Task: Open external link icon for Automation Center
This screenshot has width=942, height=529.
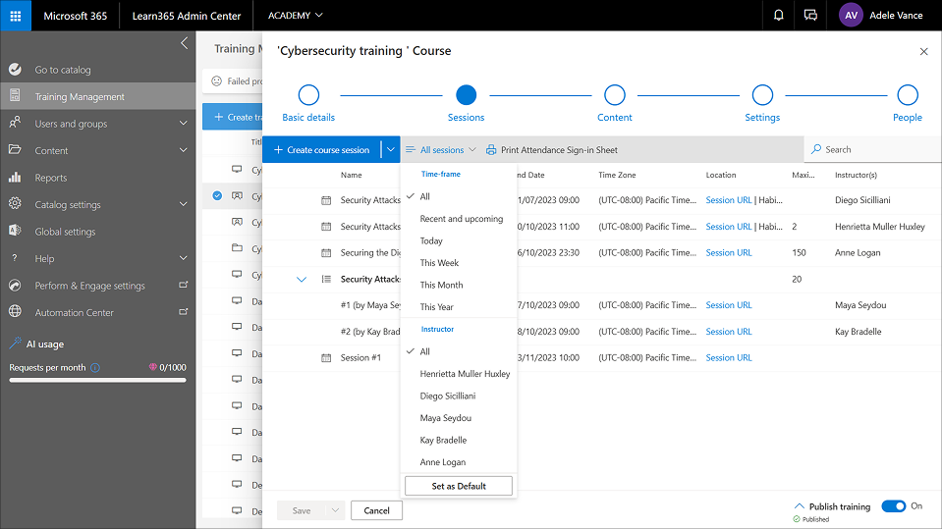Action: coord(184,312)
